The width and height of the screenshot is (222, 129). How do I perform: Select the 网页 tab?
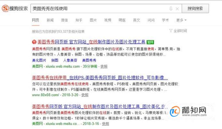35,20
